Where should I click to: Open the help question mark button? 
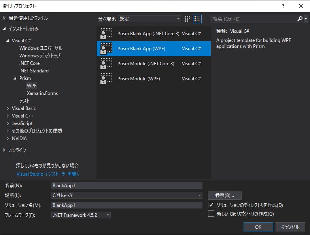coord(283,6)
